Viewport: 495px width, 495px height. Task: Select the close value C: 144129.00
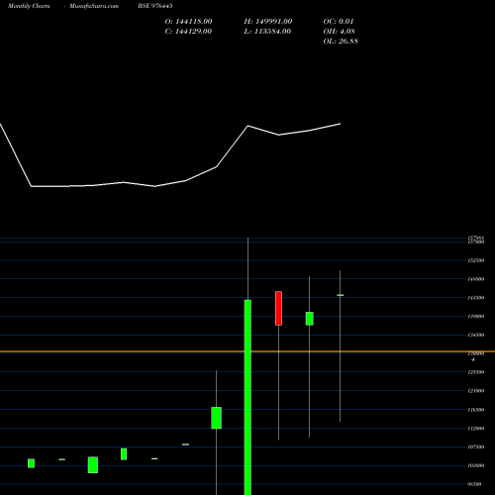coord(188,32)
